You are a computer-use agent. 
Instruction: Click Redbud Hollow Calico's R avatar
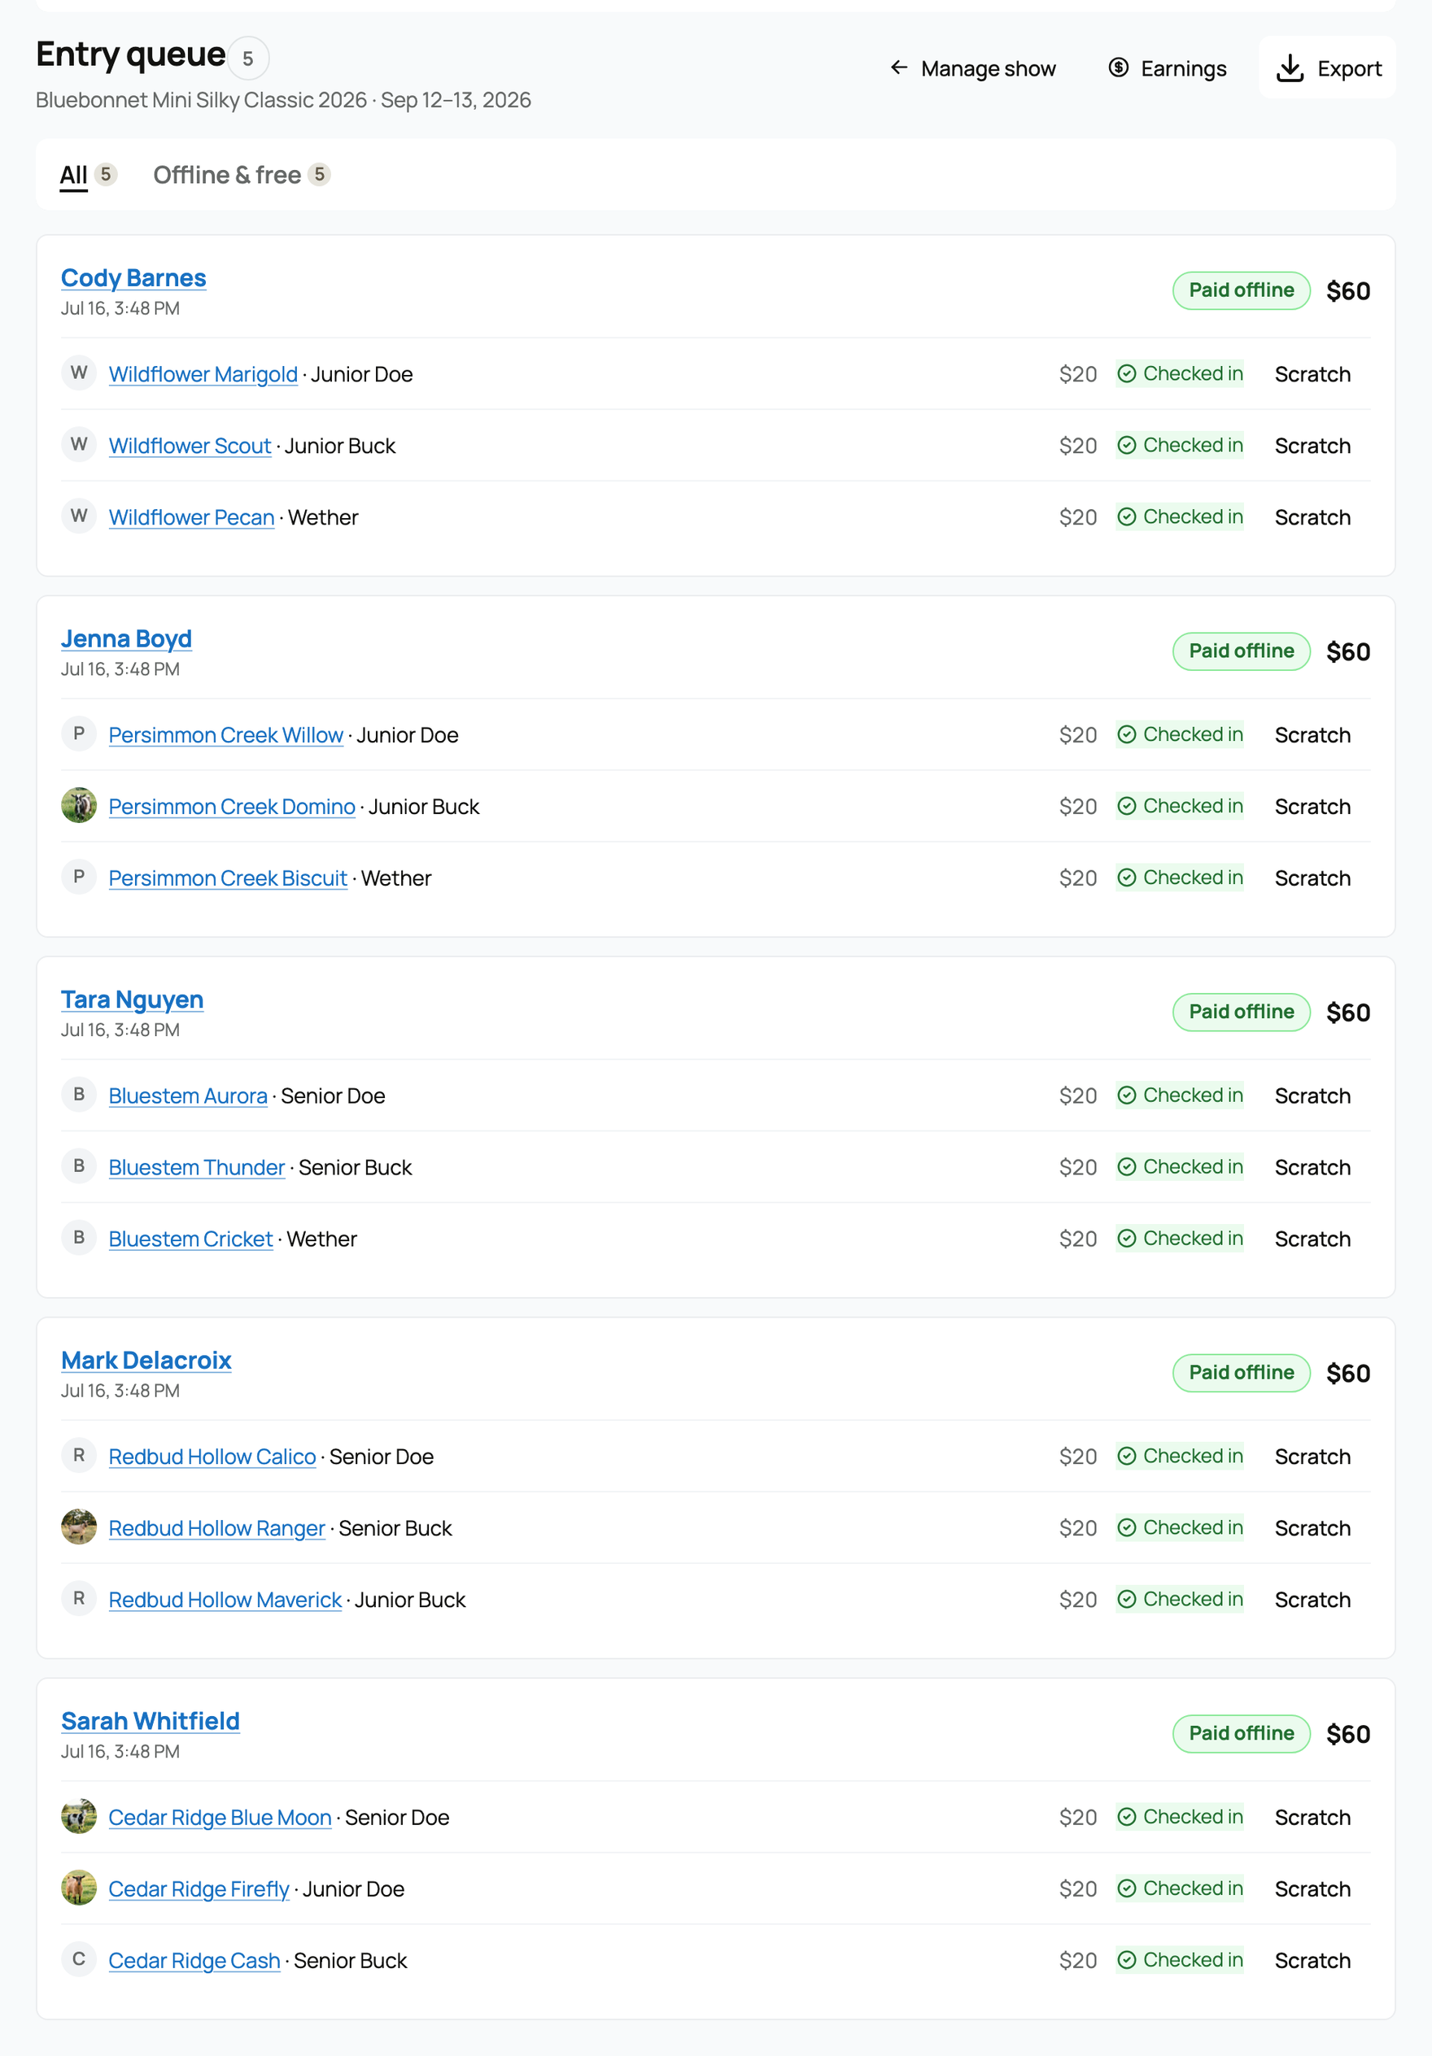point(79,1455)
